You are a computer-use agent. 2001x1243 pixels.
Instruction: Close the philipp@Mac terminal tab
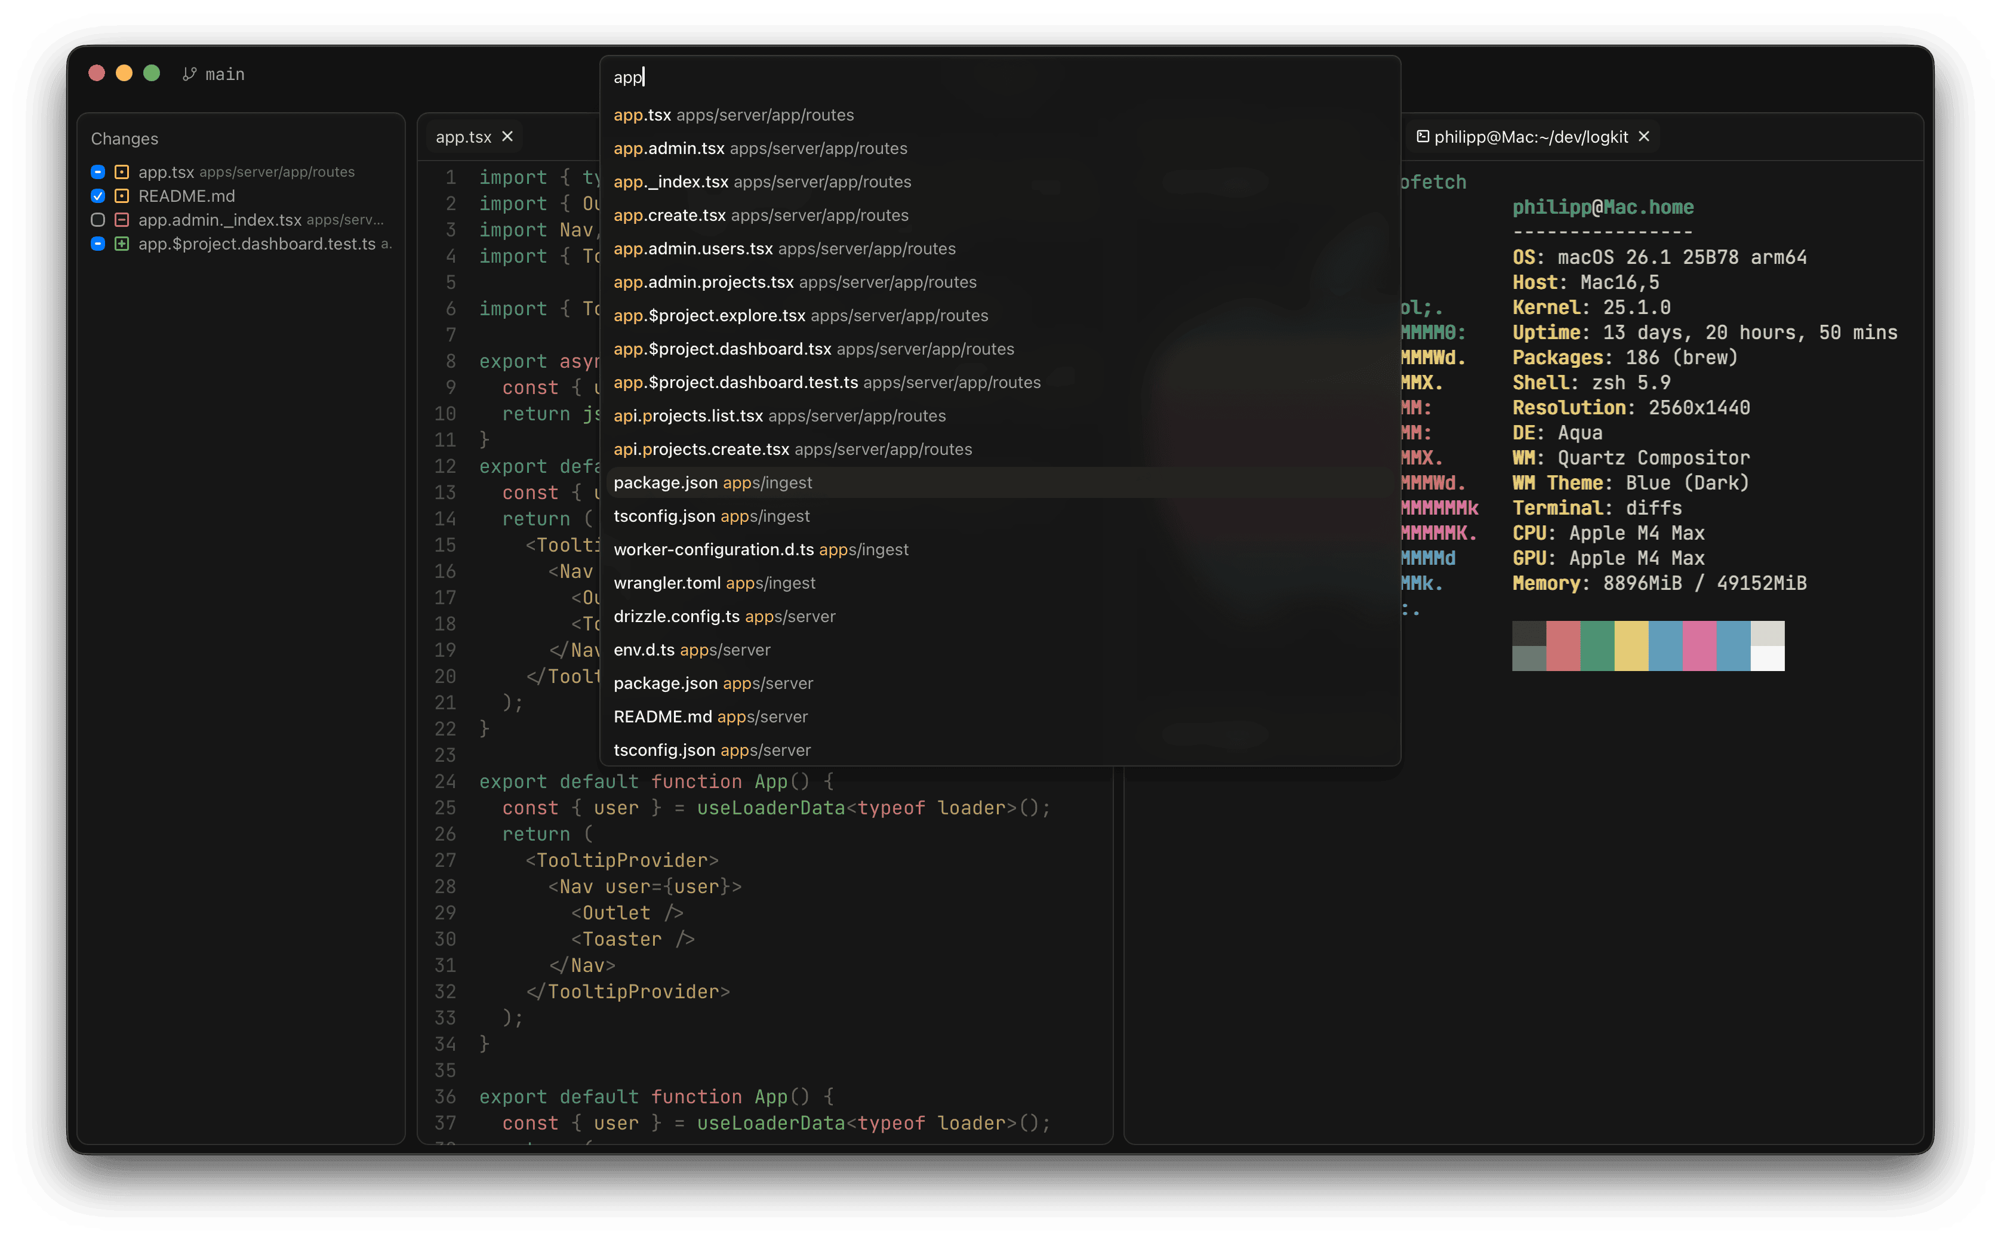(x=1643, y=137)
